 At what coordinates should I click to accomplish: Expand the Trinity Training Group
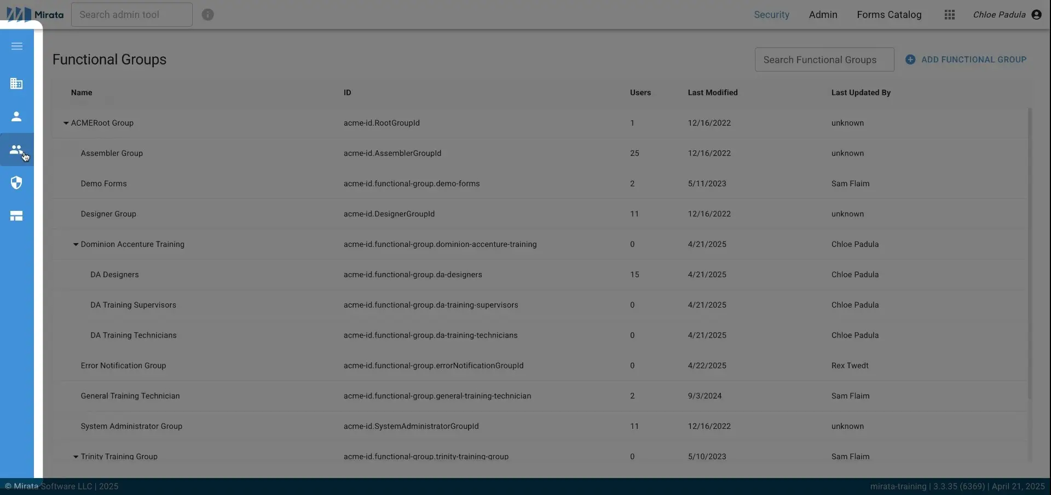(76, 456)
